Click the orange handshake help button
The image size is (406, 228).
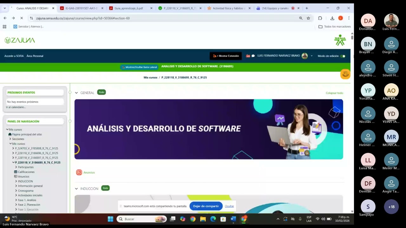pyautogui.click(x=345, y=74)
